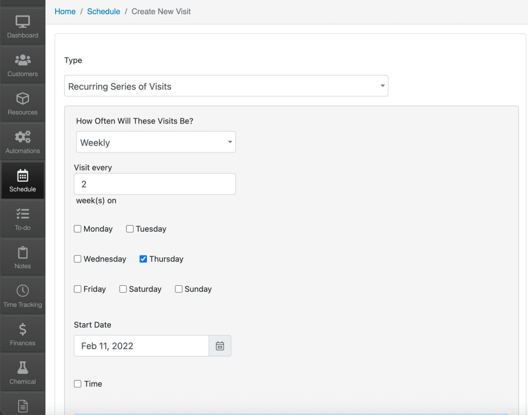Go to Schedule breadcrumb link
Image resolution: width=528 pixels, height=415 pixels.
103,11
